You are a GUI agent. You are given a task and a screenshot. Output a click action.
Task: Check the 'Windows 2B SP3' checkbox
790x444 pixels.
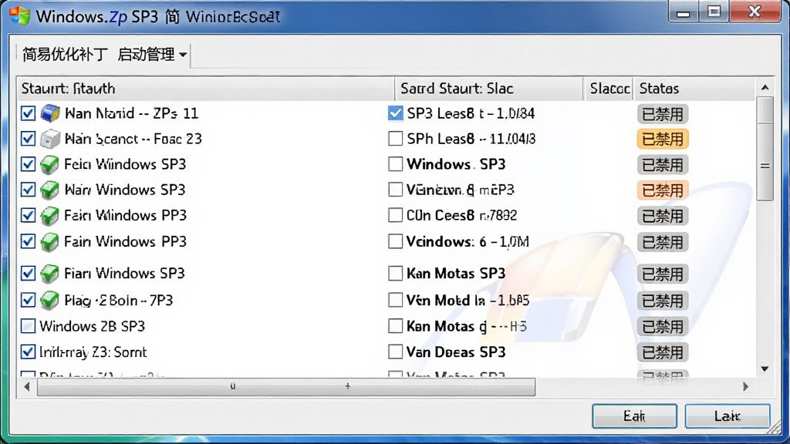(29, 326)
